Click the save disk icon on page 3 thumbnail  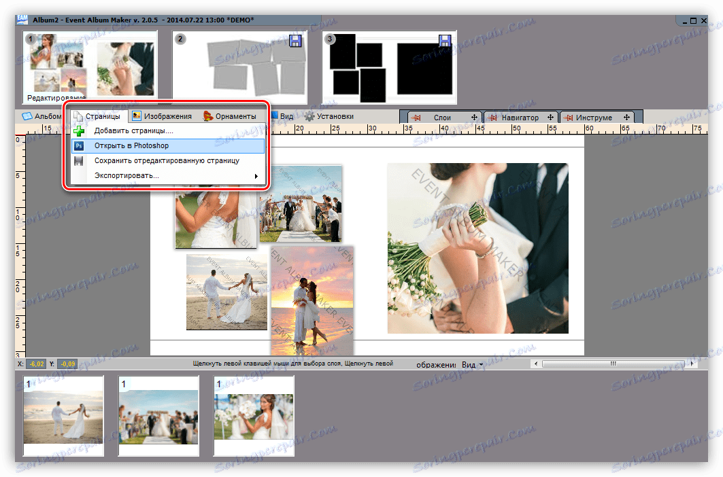click(x=445, y=41)
